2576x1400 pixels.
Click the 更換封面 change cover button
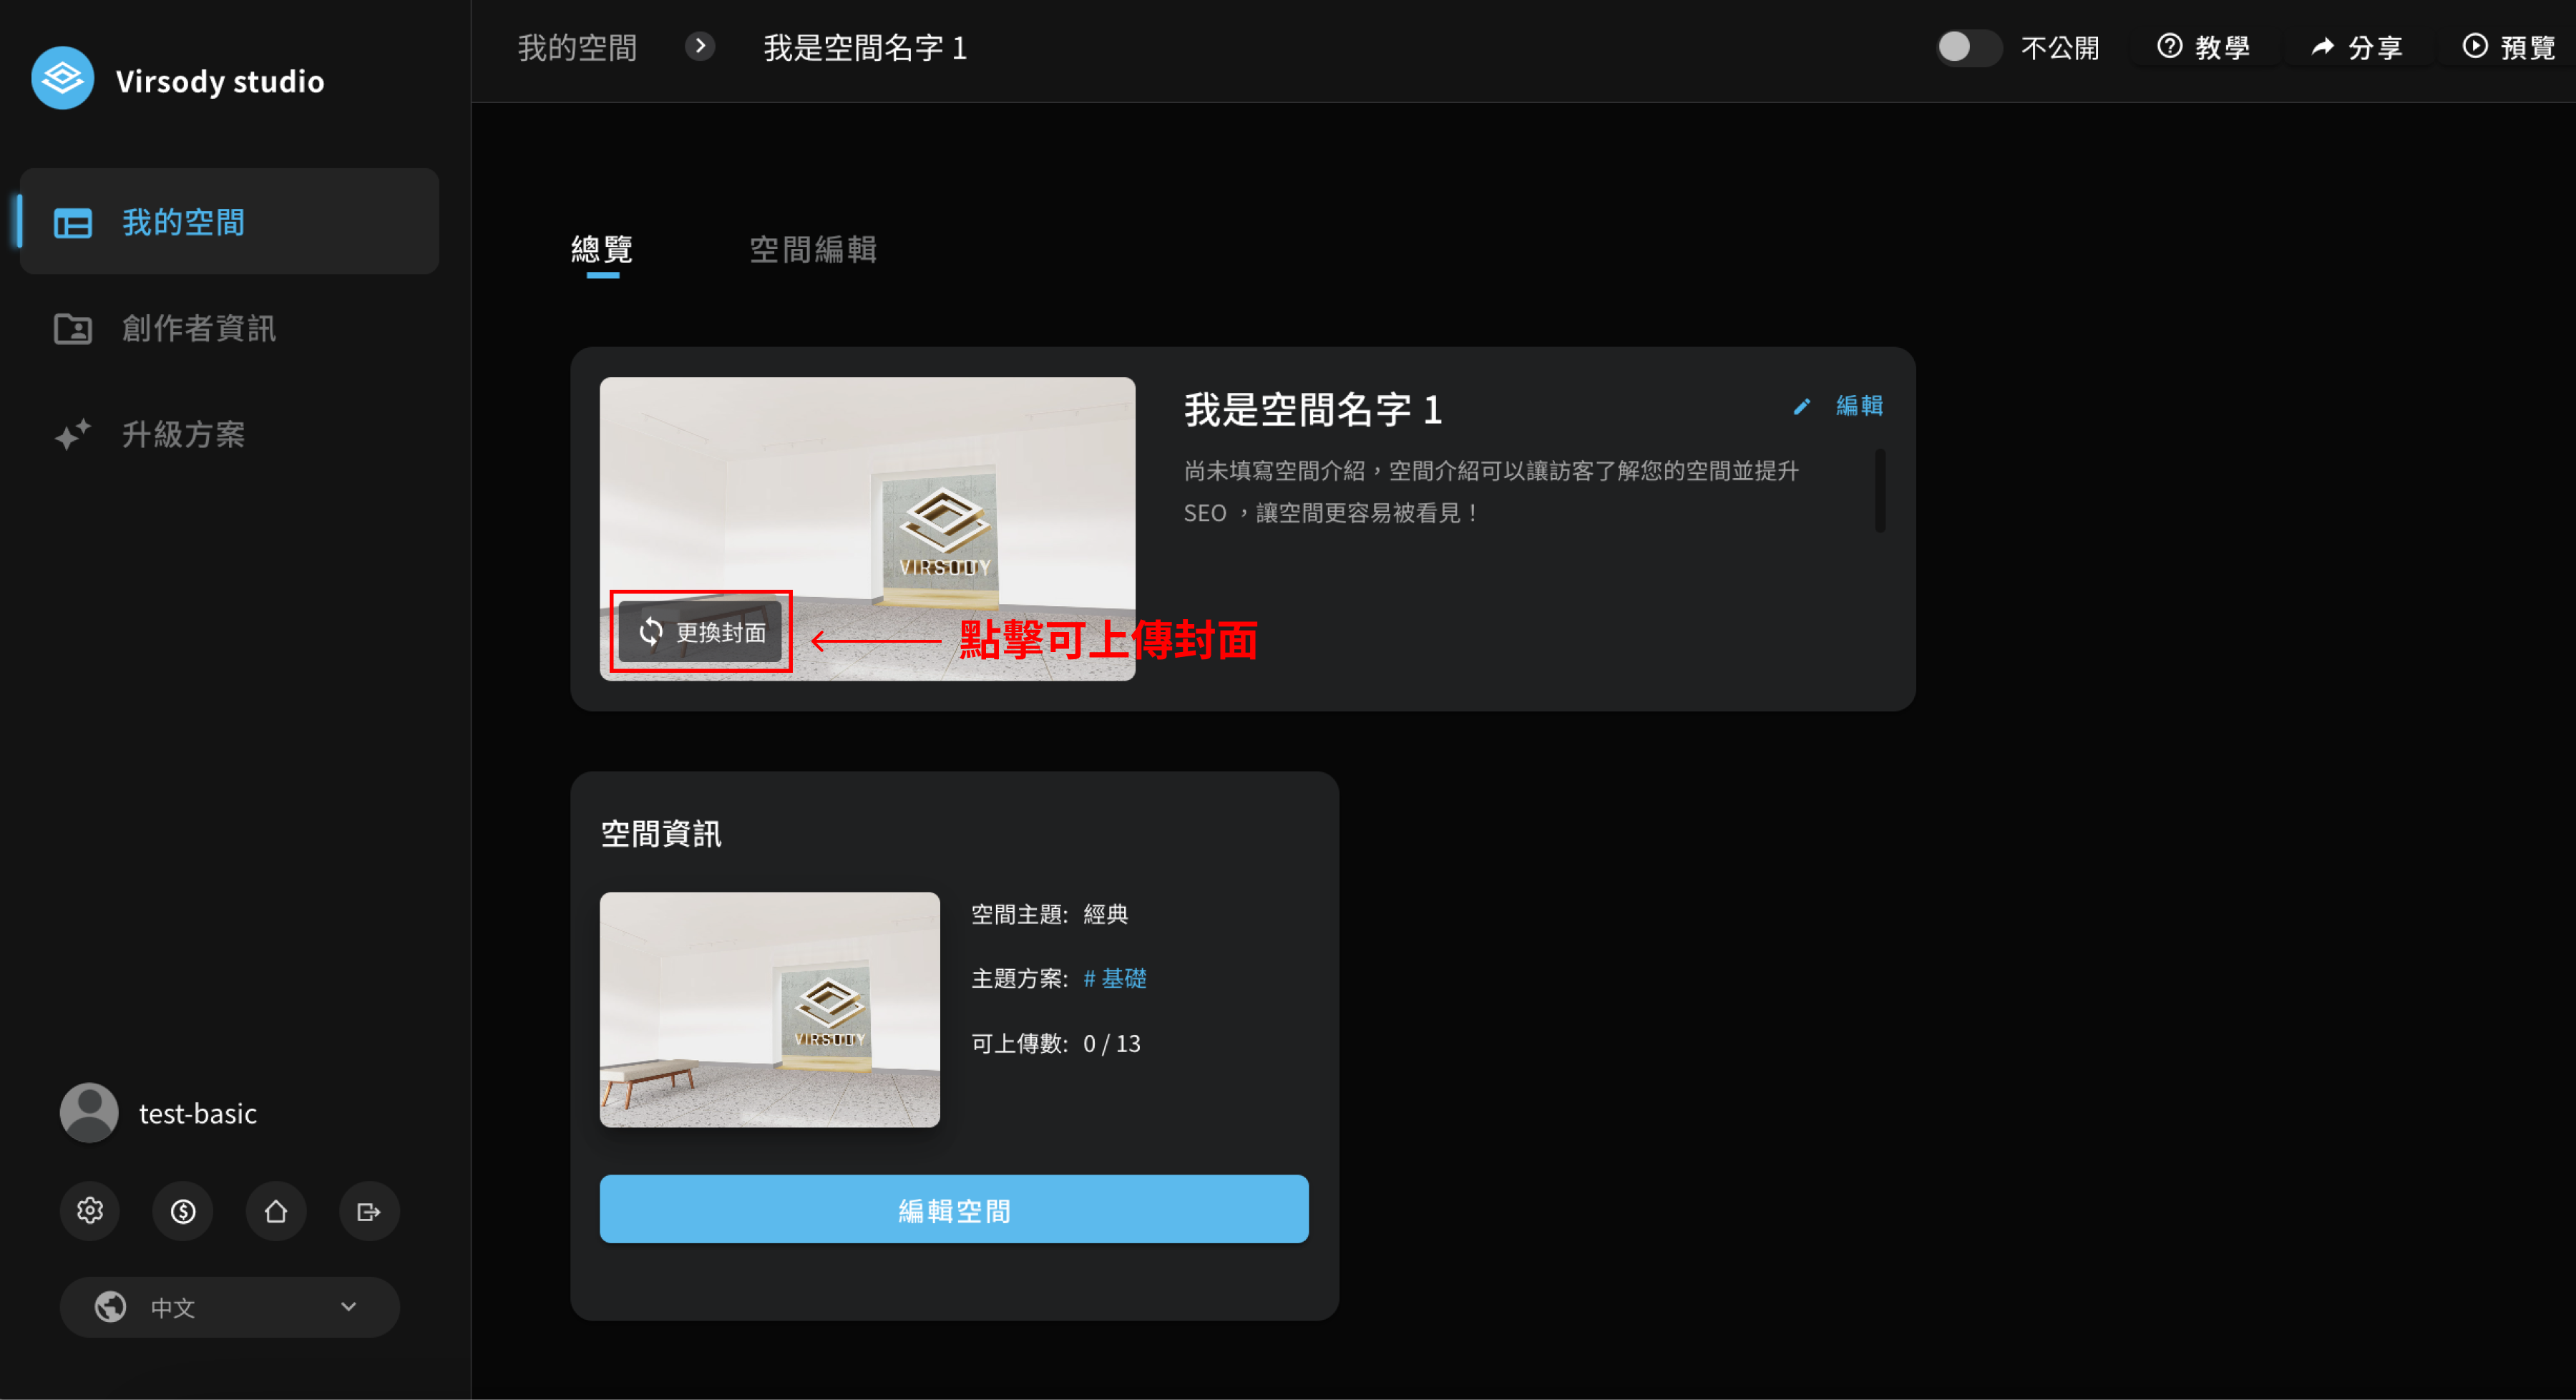pyautogui.click(x=700, y=632)
